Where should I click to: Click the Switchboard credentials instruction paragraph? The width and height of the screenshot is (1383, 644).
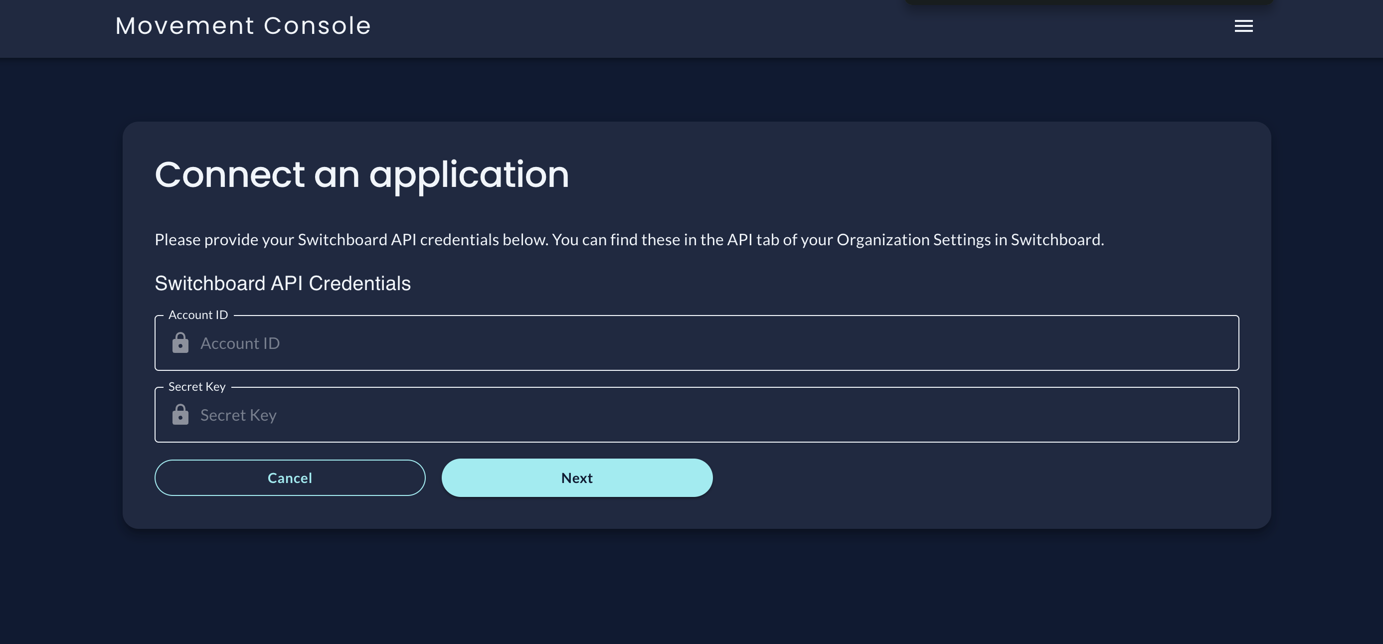(629, 239)
